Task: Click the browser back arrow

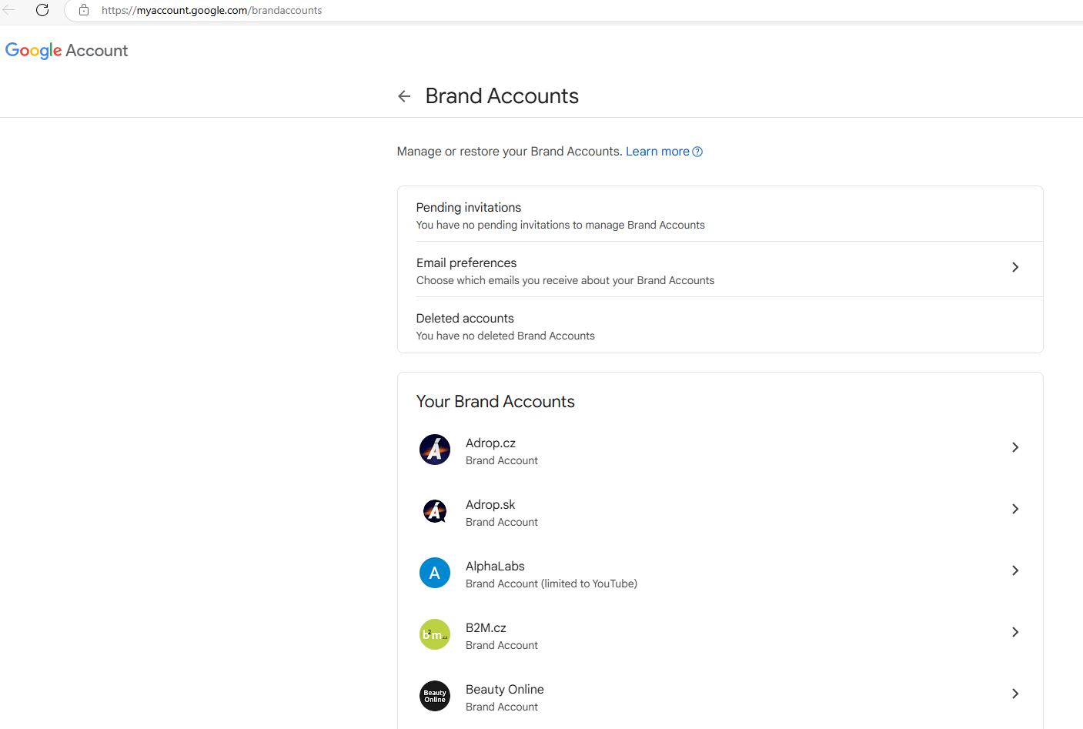Action: click(x=9, y=10)
